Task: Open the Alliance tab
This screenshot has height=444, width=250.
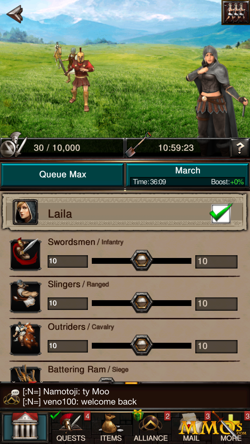Action: [x=151, y=428]
